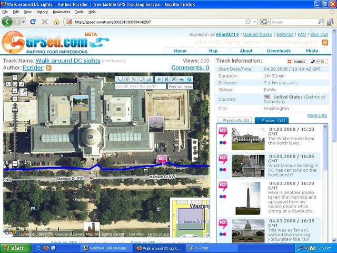Pan the map right with the east arrow
This screenshot has height=253, width=337.
click(22, 84)
